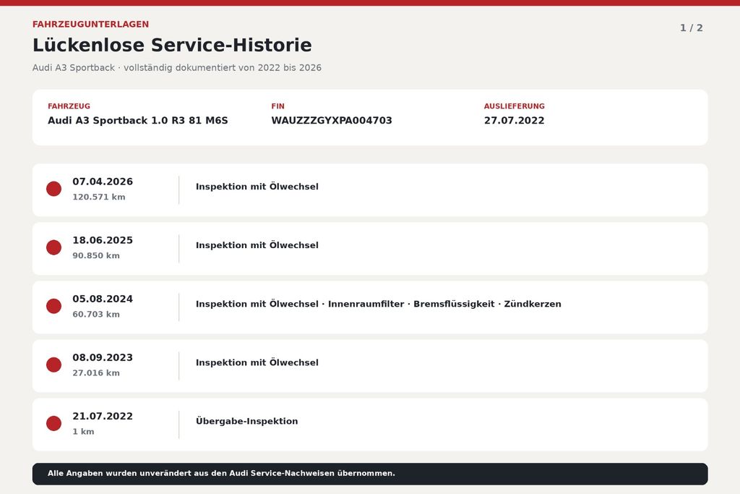Click the service text listing Innenraumfilter and Zündkerzen
This screenshot has height=494, width=740.
pos(379,304)
